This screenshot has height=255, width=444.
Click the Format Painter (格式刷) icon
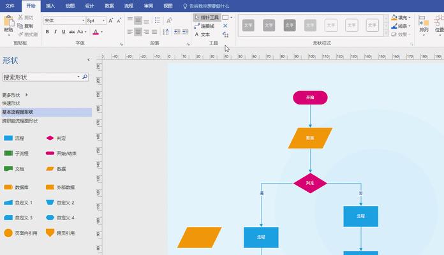[x=20, y=34]
